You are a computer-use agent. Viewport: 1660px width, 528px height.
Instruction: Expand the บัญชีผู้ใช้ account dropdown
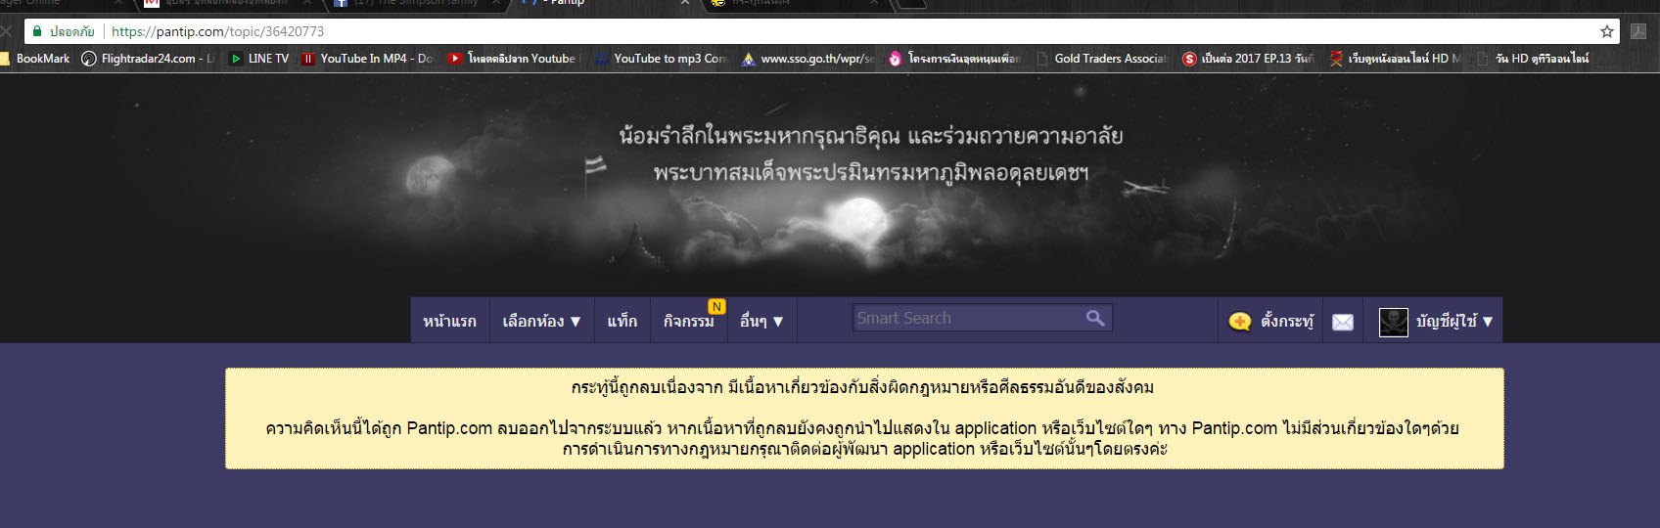(x=1453, y=321)
